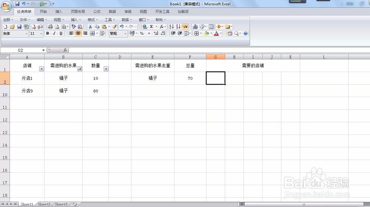Image resolution: width=370 pixels, height=207 pixels.
Task: Open the 数量 column filter dropdown
Action: [x=106, y=69]
